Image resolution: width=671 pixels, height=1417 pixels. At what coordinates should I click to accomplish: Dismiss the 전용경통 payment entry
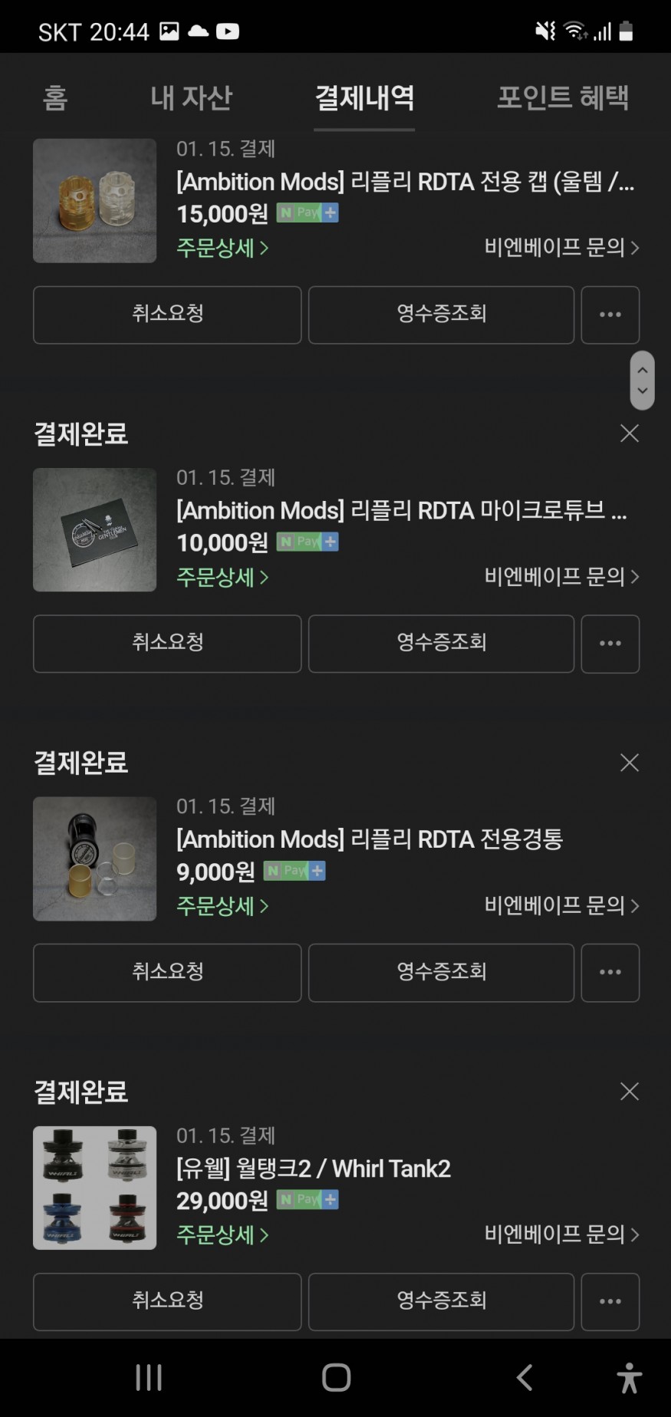(x=629, y=763)
